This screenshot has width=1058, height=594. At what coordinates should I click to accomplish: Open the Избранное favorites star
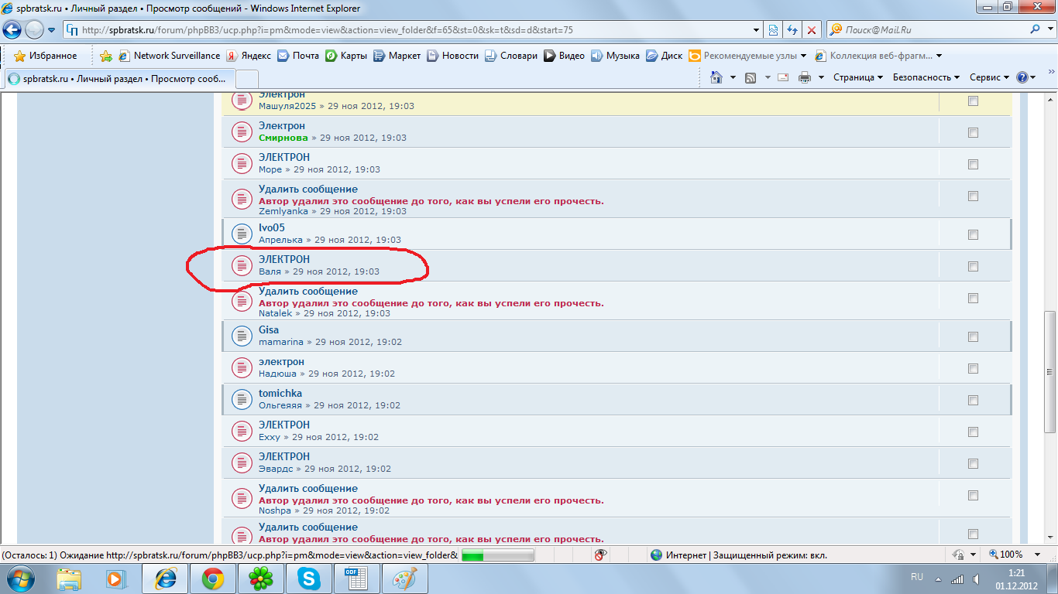(x=46, y=56)
